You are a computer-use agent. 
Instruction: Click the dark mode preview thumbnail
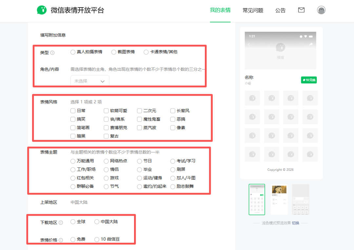pos(301,199)
